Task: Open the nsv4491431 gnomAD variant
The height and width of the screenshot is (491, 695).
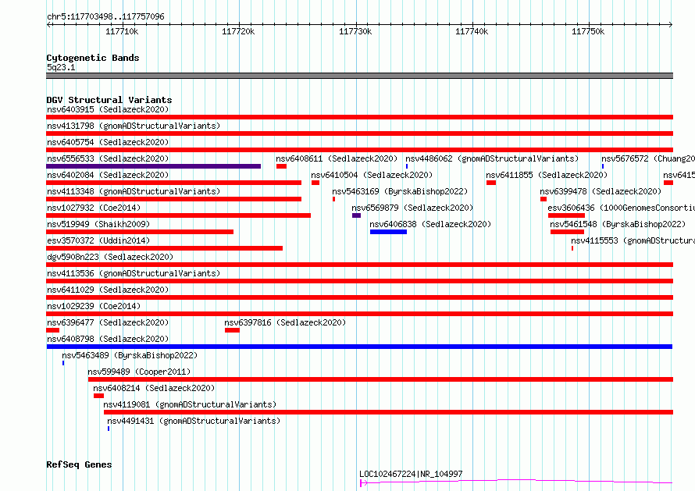Action: tap(194, 421)
